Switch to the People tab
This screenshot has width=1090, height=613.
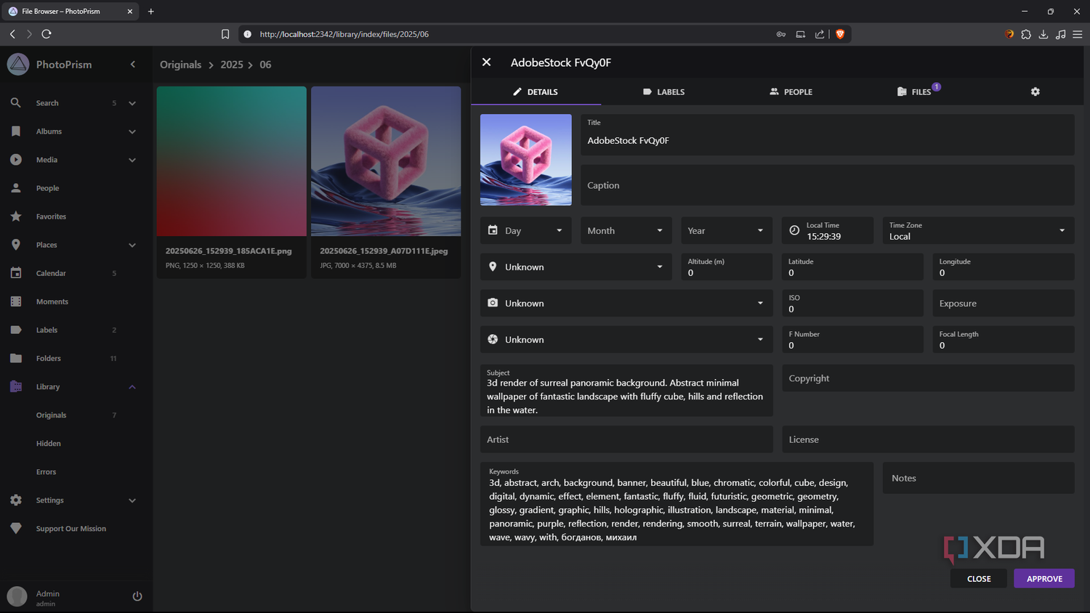[x=791, y=92]
